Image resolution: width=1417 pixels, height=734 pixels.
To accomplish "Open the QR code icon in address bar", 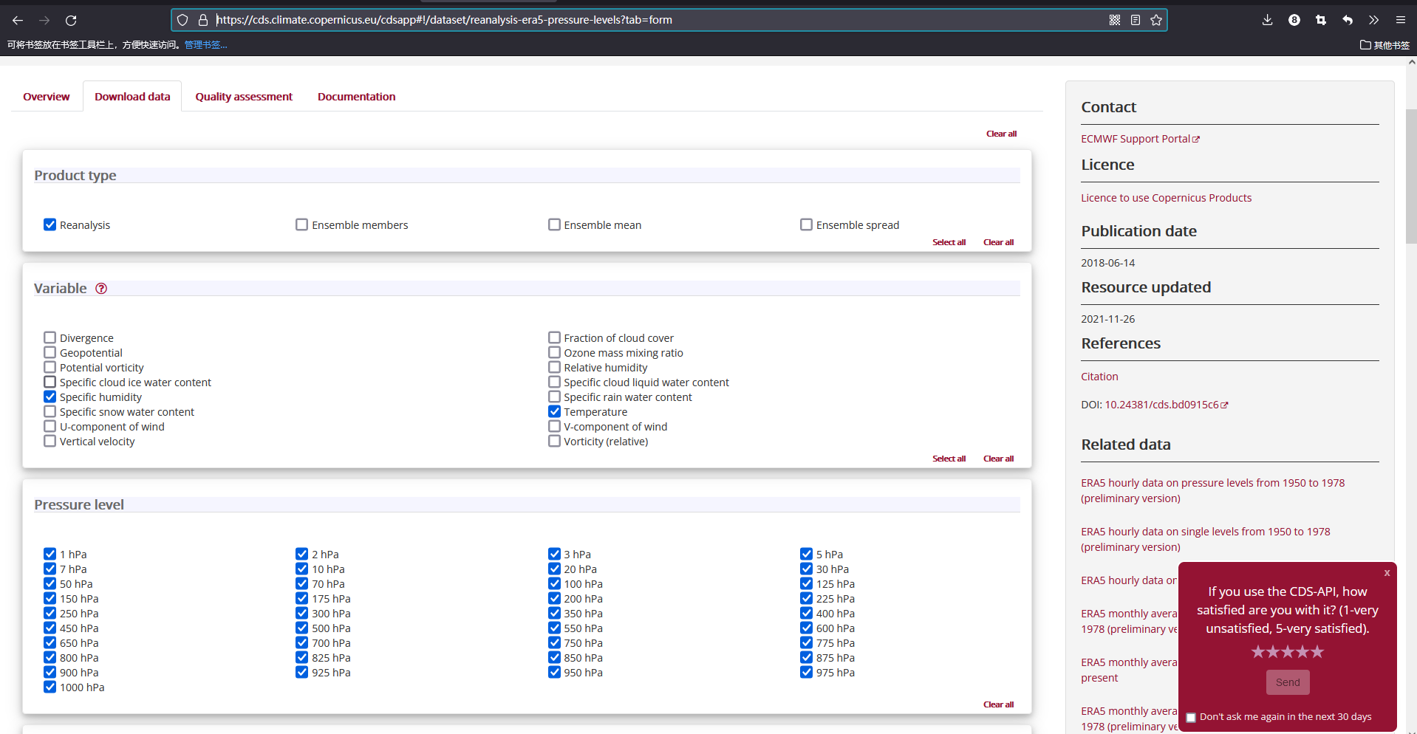I will (x=1115, y=20).
